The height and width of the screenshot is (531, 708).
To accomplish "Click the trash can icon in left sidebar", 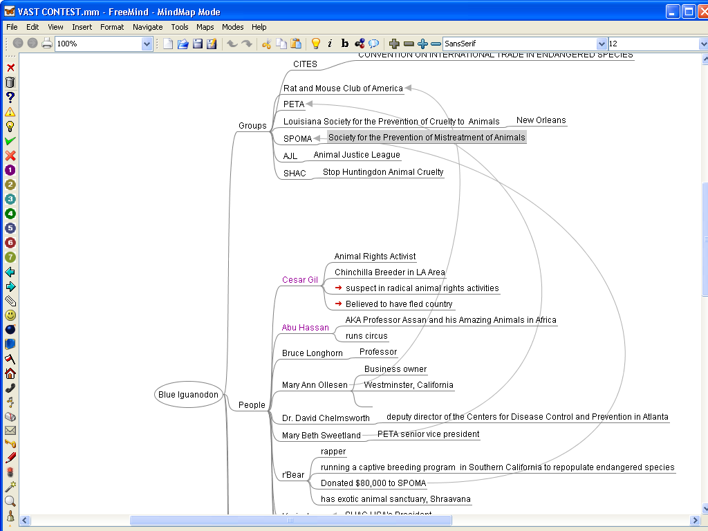I will tap(10, 82).
